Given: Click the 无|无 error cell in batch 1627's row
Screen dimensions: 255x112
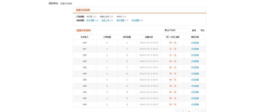Looking at the screenshot, I should [x=173, y=49].
